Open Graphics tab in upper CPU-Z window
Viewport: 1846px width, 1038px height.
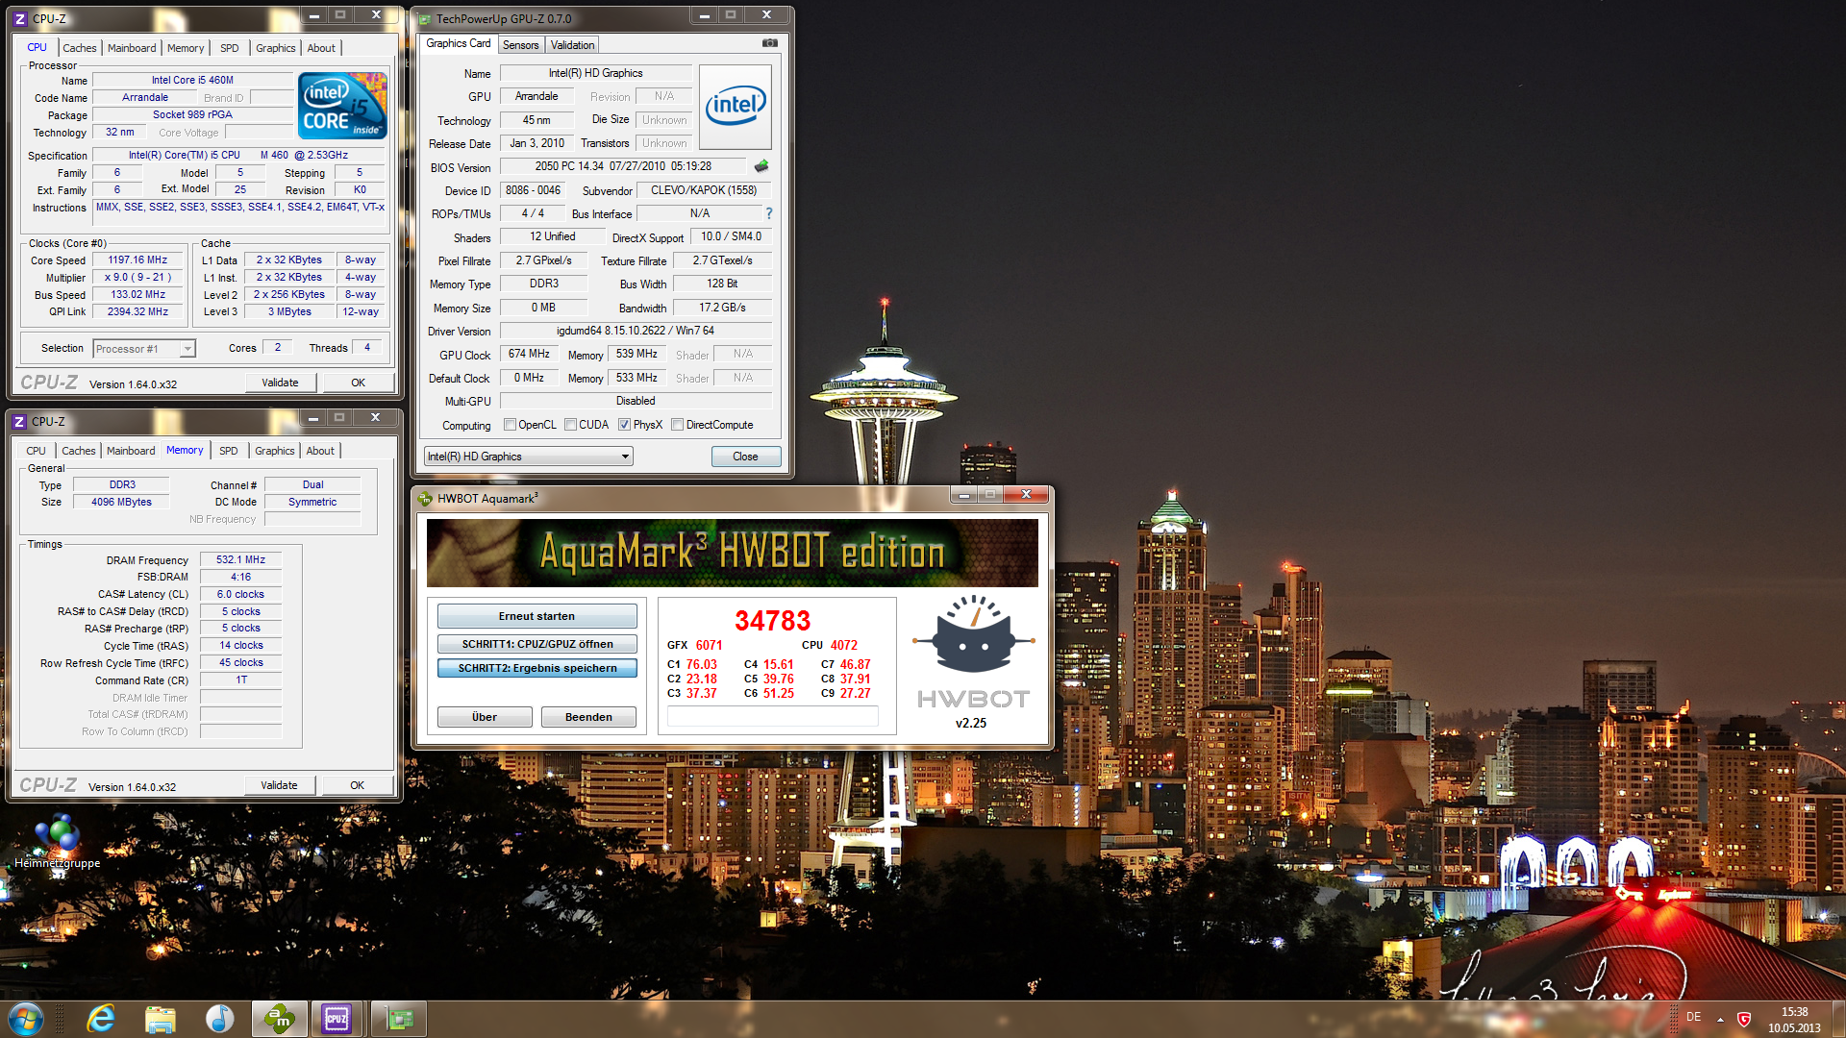click(276, 48)
